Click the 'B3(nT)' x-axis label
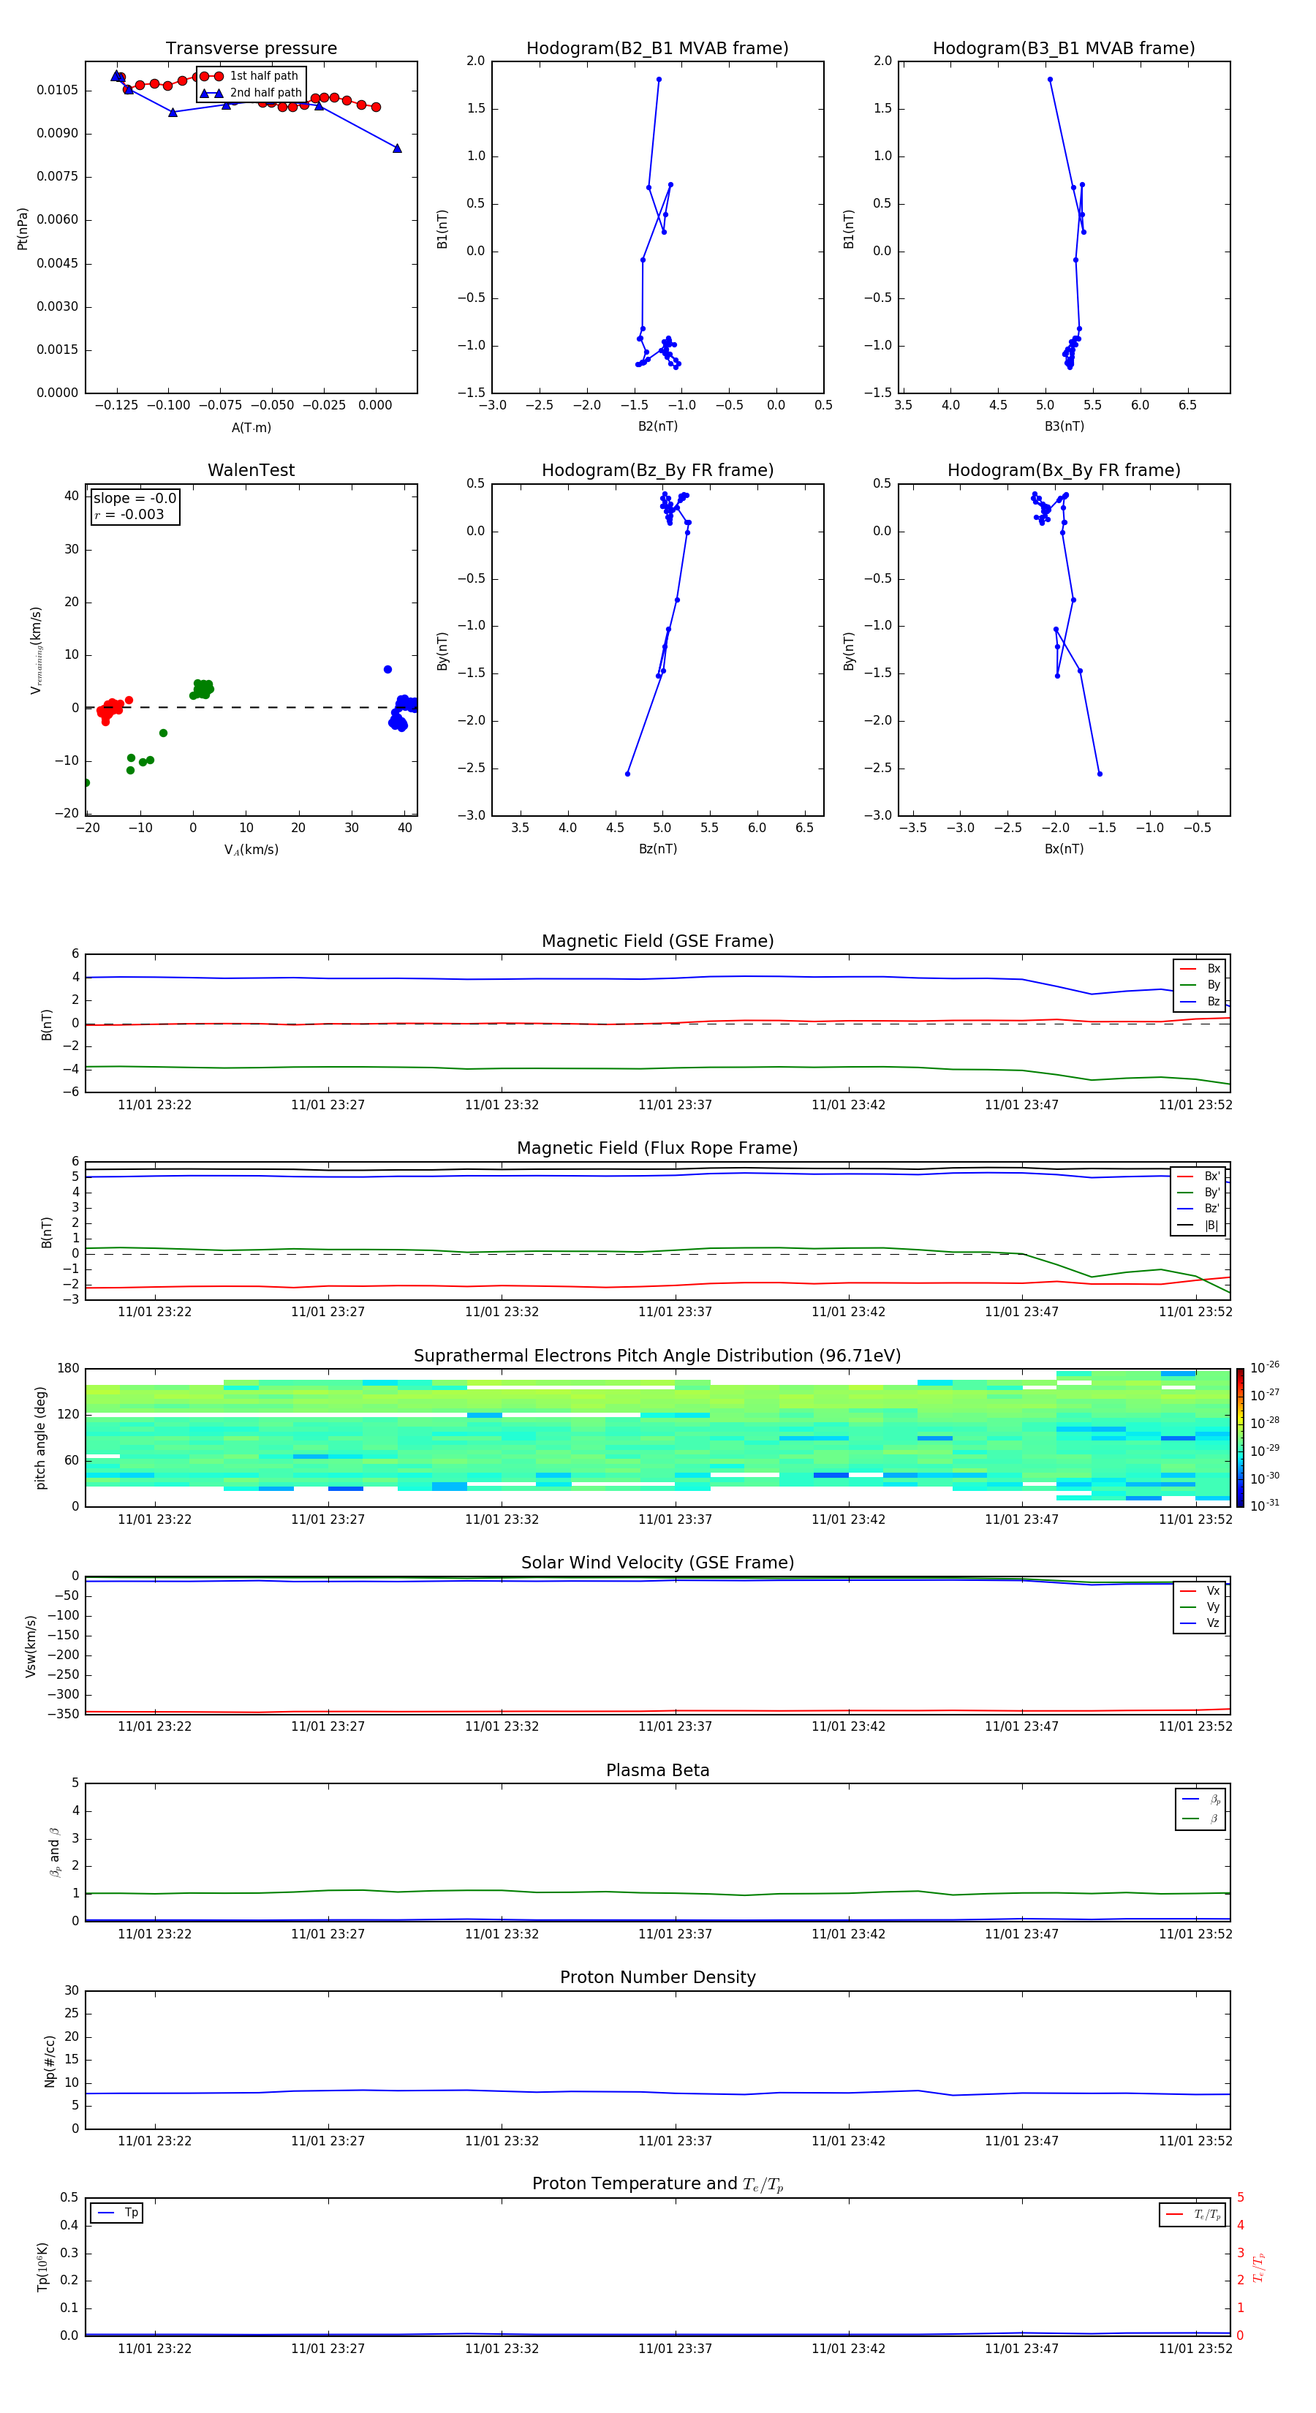 coord(1064,426)
